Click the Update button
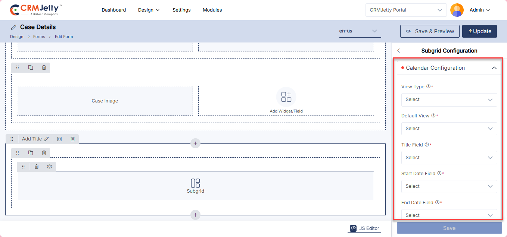 479,31
